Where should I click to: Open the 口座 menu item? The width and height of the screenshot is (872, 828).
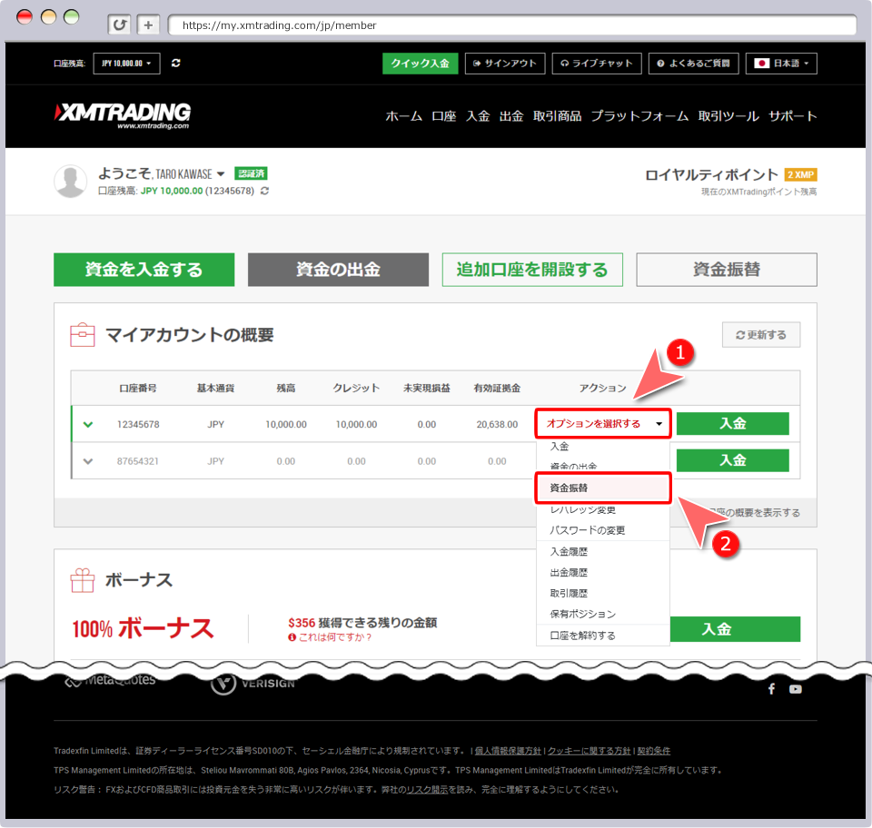coord(444,116)
